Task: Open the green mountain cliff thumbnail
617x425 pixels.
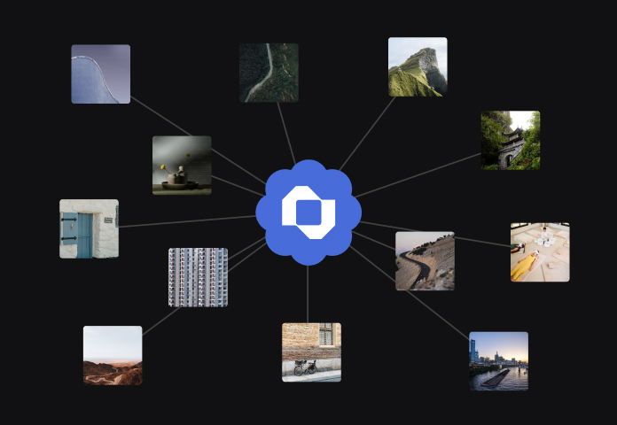Action: [x=418, y=66]
